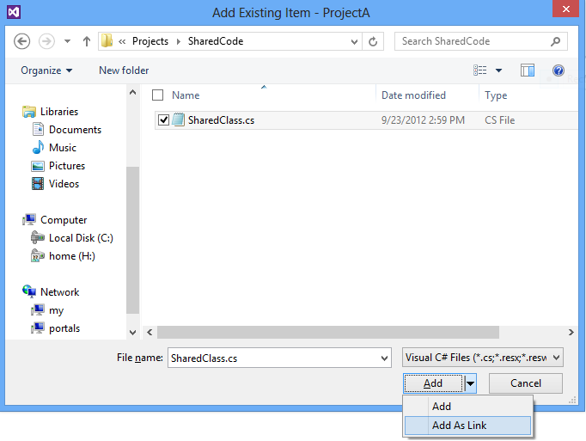Open the Pictures library
Image resolution: width=586 pixels, height=441 pixels.
pyautogui.click(x=67, y=166)
